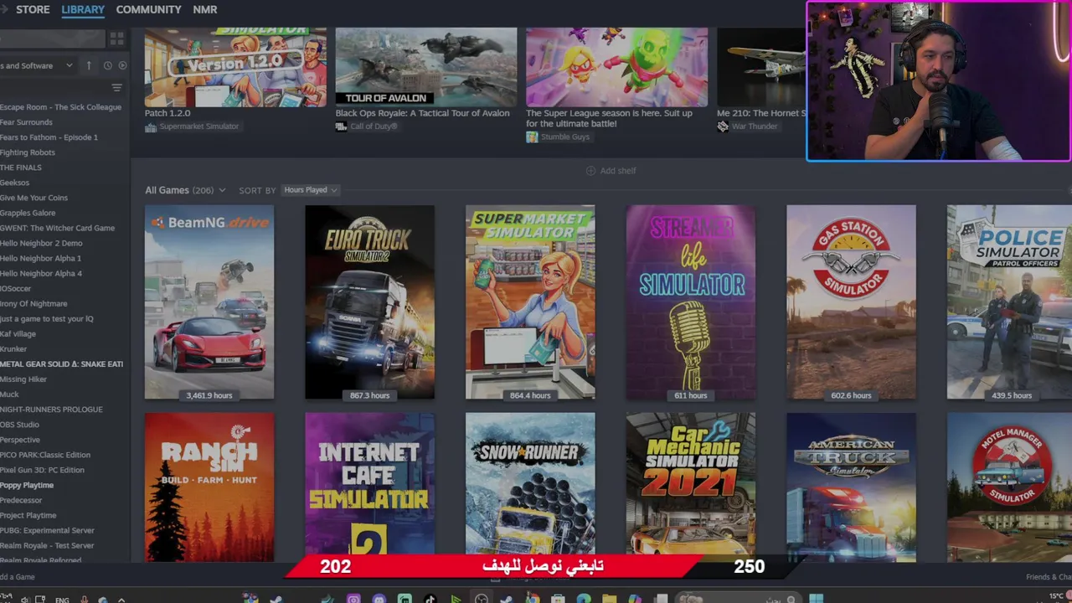Screen dimensions: 1072x603
Task: Open the Internet Cafe Simulator 2 cover
Action: click(x=369, y=487)
